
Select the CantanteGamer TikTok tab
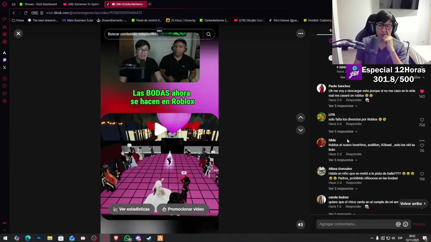pyautogui.click(x=125, y=4)
